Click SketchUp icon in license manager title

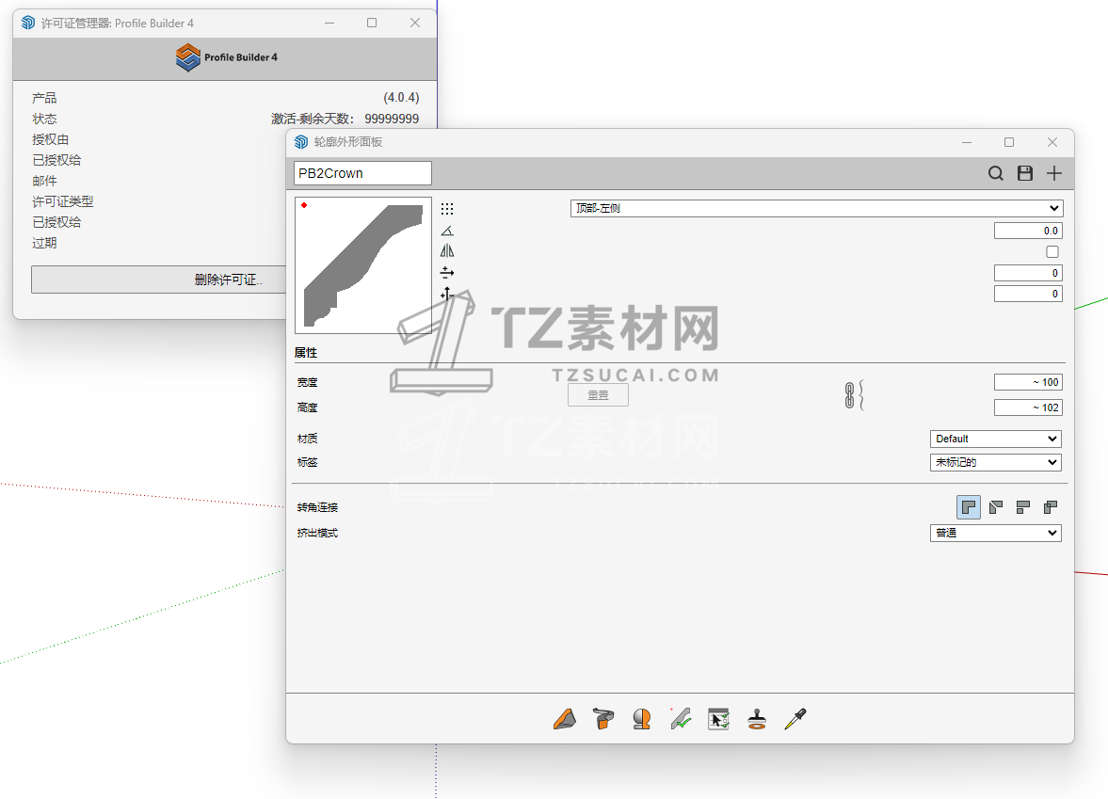[28, 23]
